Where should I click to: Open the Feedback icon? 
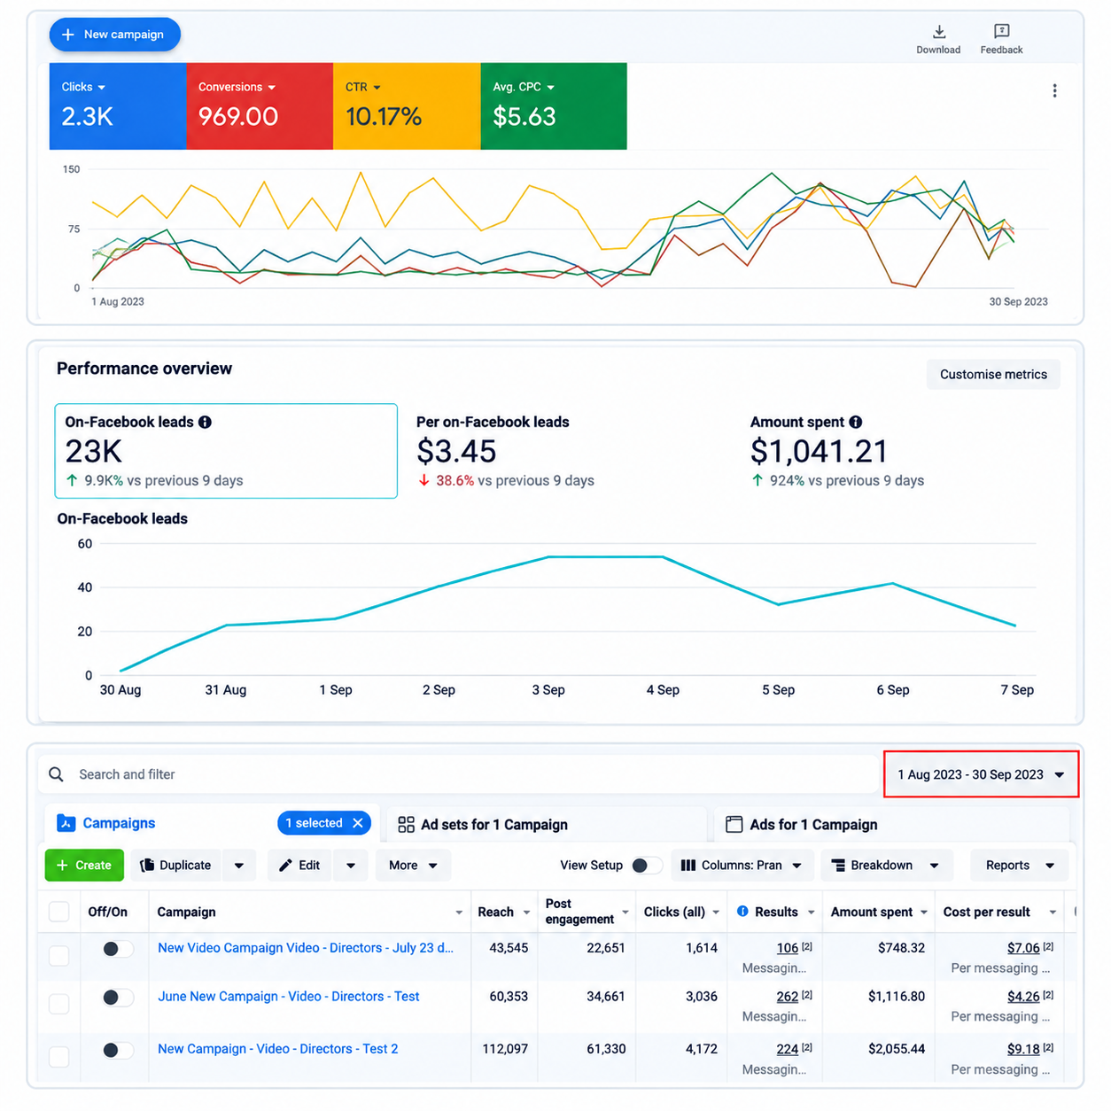[x=1001, y=31]
